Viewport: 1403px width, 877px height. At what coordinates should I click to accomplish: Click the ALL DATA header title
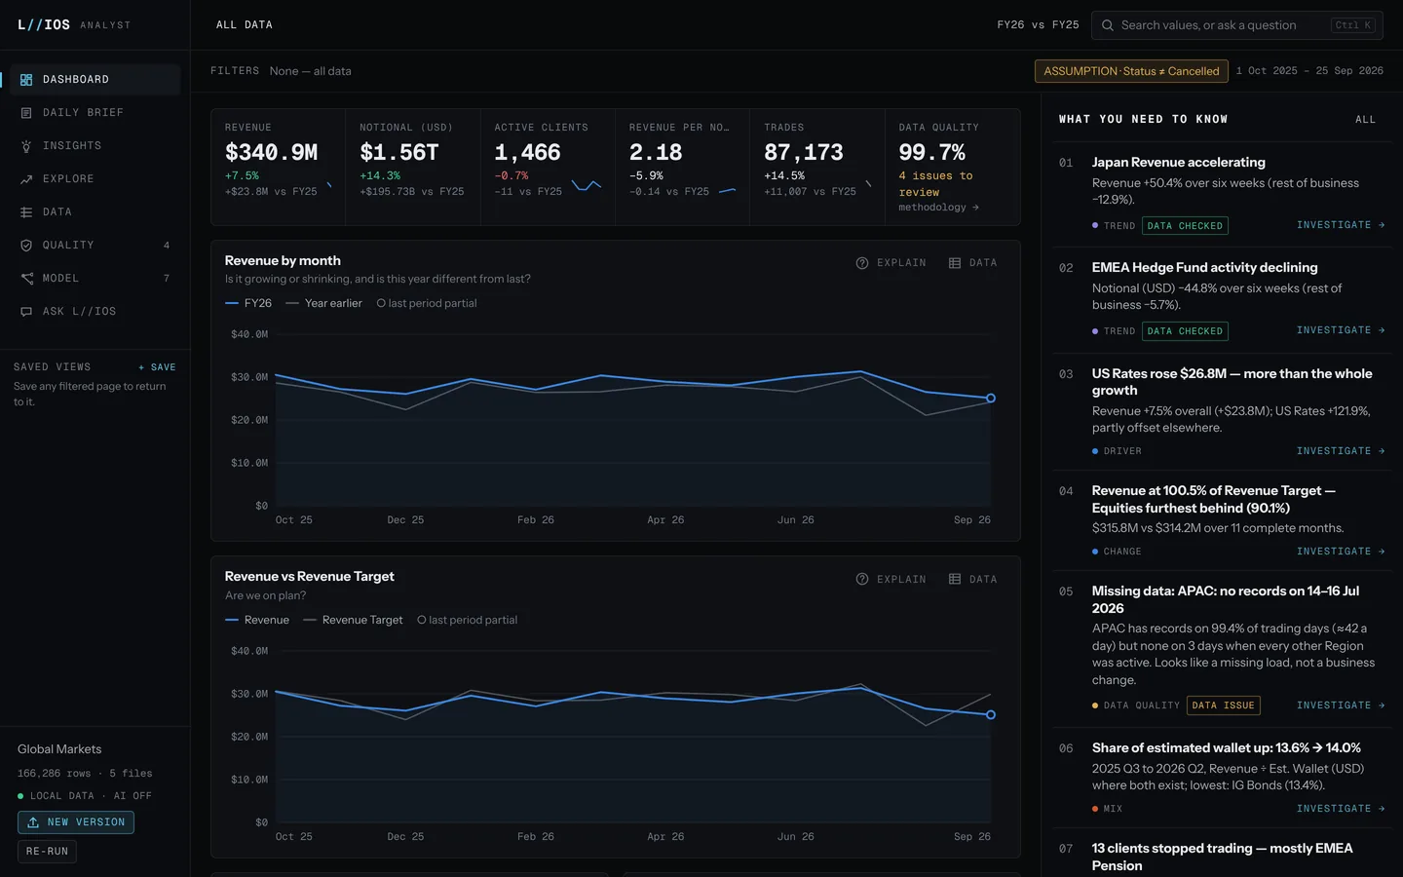245,25
